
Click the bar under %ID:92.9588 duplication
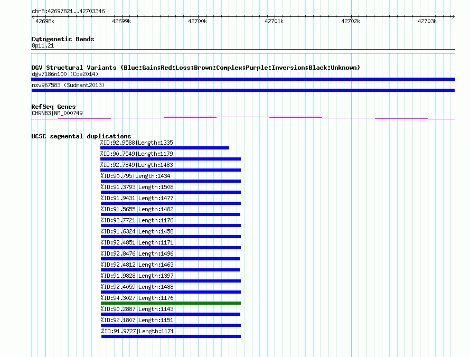[165, 148]
